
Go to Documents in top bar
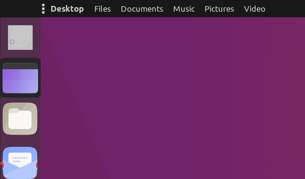(142, 9)
